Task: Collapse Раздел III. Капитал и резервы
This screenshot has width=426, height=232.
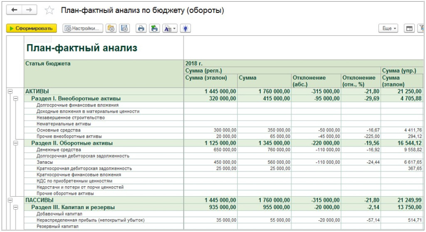Action: point(16,207)
